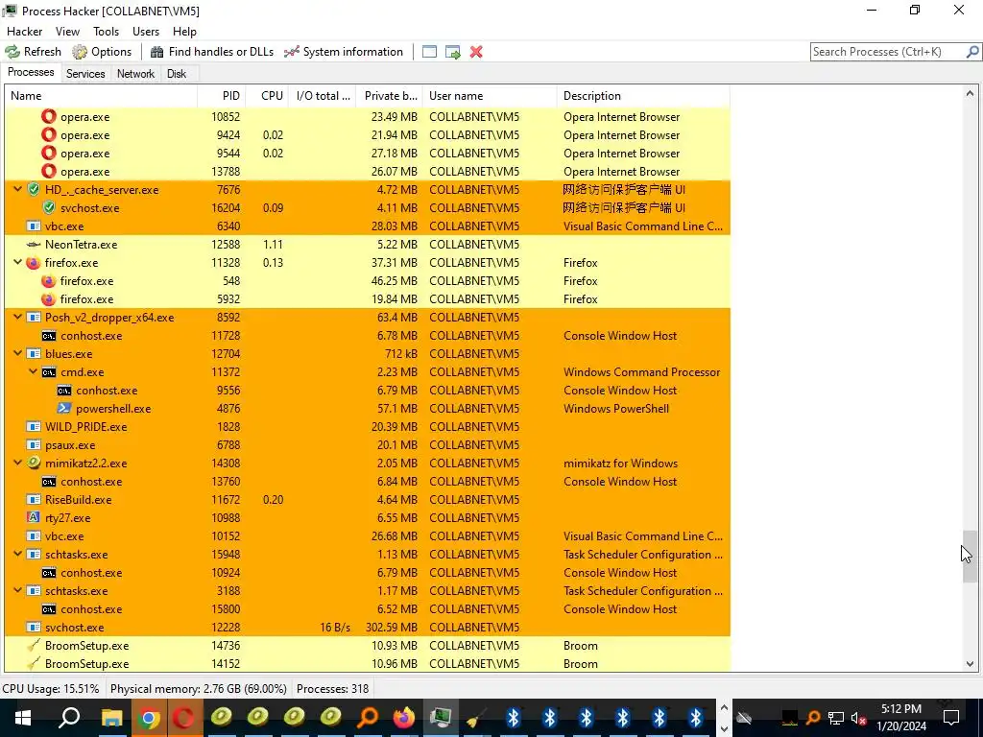
Task: Click the fish icon of NeonTetra.exe
Action: [34, 245]
